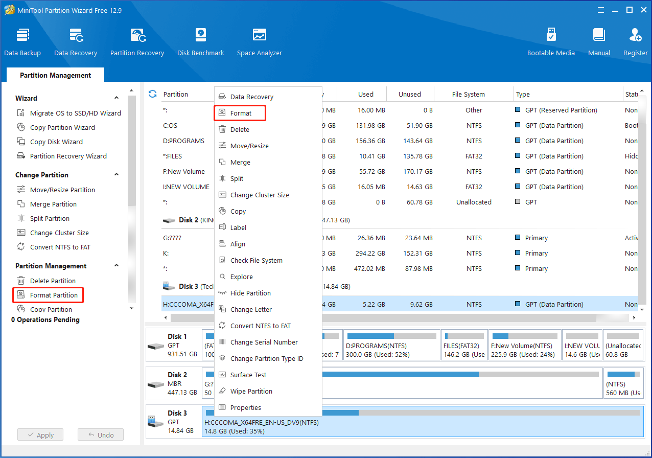Launch Partition Recovery Wizard in sidebar

[62, 156]
